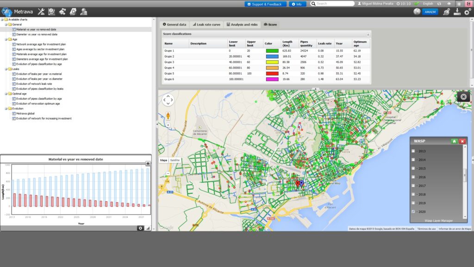Screen dimensions: 474x267
Task: Enable the 2013 WASP layer checkbox
Action: (413, 151)
